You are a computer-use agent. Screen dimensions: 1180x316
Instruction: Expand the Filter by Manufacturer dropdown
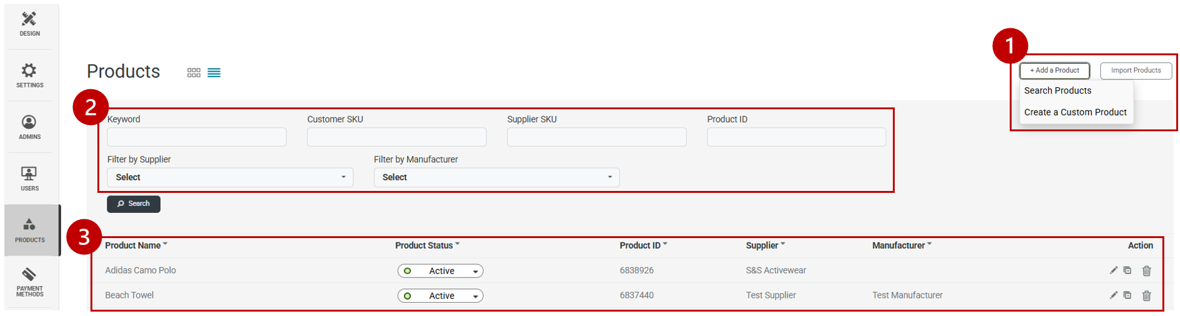coord(496,177)
